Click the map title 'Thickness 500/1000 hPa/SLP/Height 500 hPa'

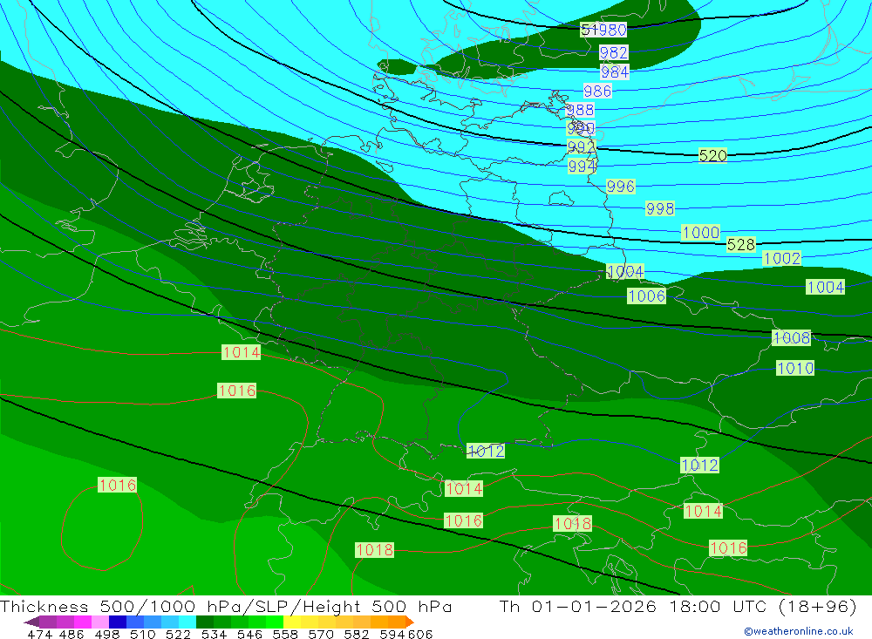click(226, 606)
